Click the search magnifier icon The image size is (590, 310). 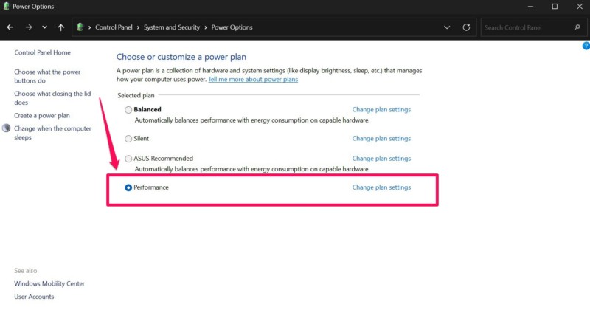[577, 27]
